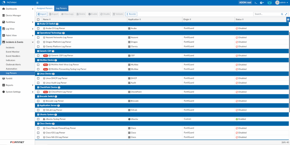Click the View Logs button
Screen dimensions: 290x145
[67, 14]
